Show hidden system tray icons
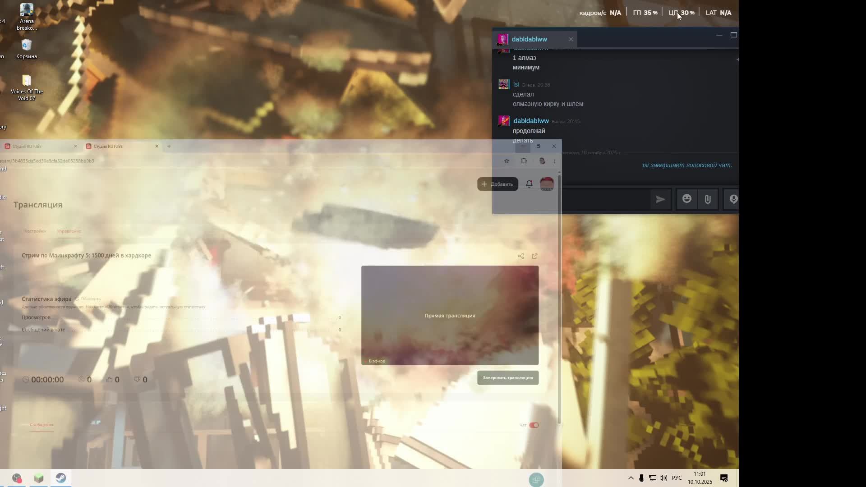Screen dimensions: 866x487 (631, 478)
